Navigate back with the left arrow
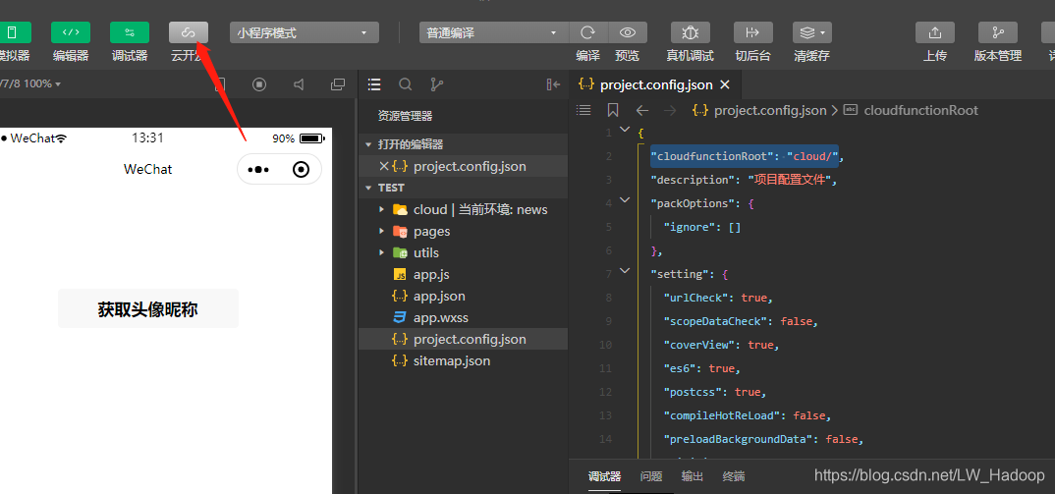Screen dimensions: 1055x494 pos(642,110)
